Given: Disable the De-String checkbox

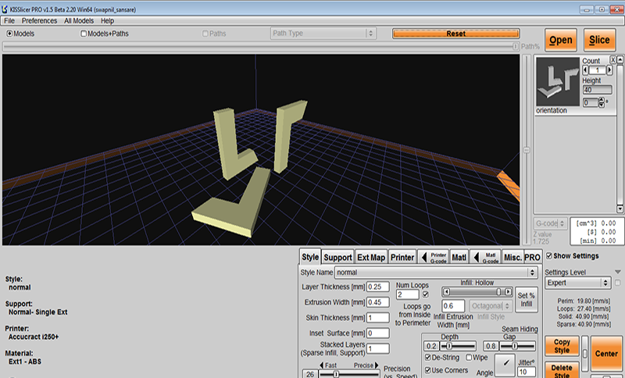Looking at the screenshot, I should [427, 357].
